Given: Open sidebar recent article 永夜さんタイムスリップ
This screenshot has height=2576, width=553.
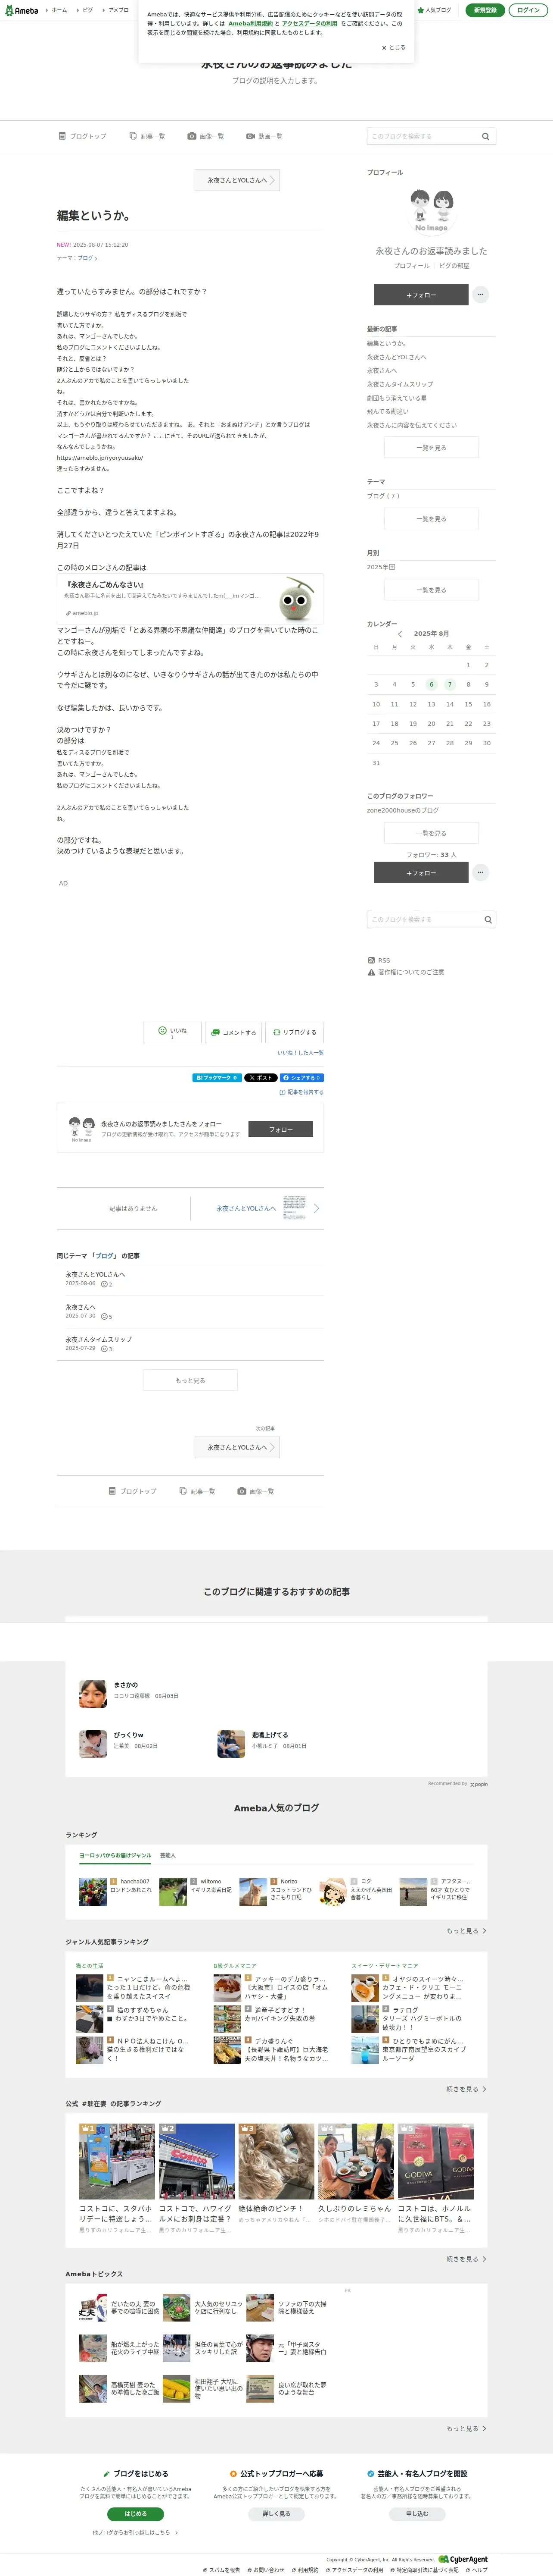Looking at the screenshot, I should pyautogui.click(x=399, y=384).
